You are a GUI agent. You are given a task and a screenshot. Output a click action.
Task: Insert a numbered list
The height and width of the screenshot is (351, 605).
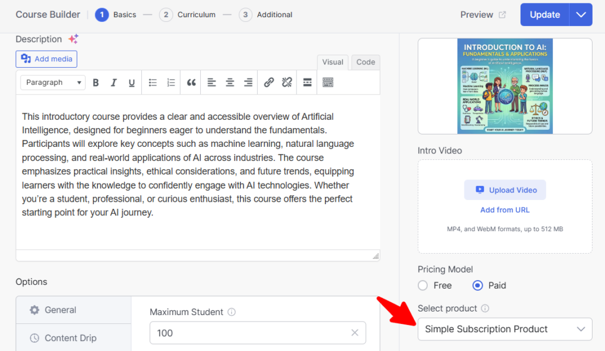coord(171,83)
